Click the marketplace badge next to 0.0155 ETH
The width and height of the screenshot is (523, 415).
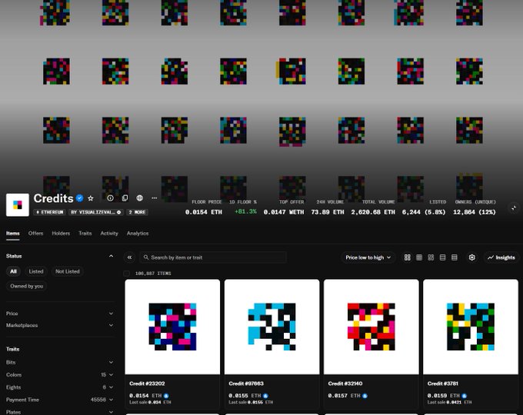(265, 396)
